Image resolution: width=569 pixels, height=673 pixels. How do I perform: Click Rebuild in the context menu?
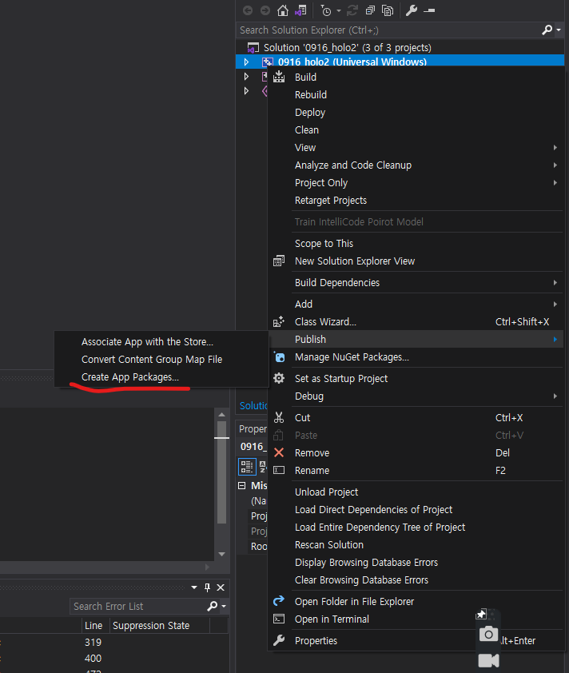pos(311,94)
